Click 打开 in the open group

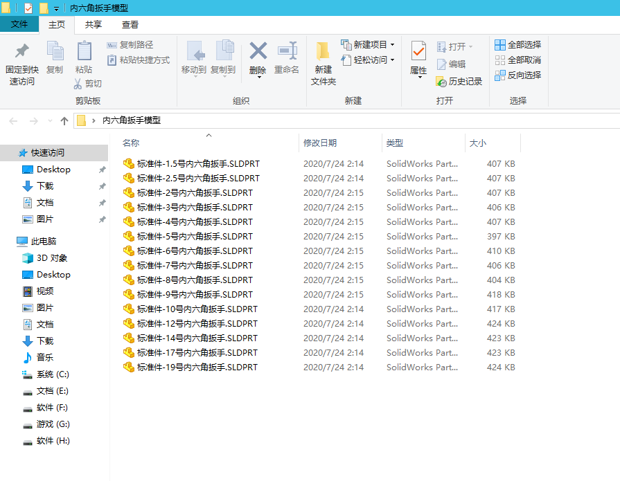(454, 46)
